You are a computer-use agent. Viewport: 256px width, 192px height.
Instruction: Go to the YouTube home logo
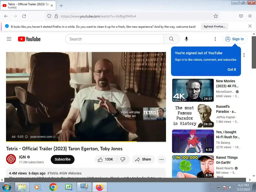click(29, 39)
